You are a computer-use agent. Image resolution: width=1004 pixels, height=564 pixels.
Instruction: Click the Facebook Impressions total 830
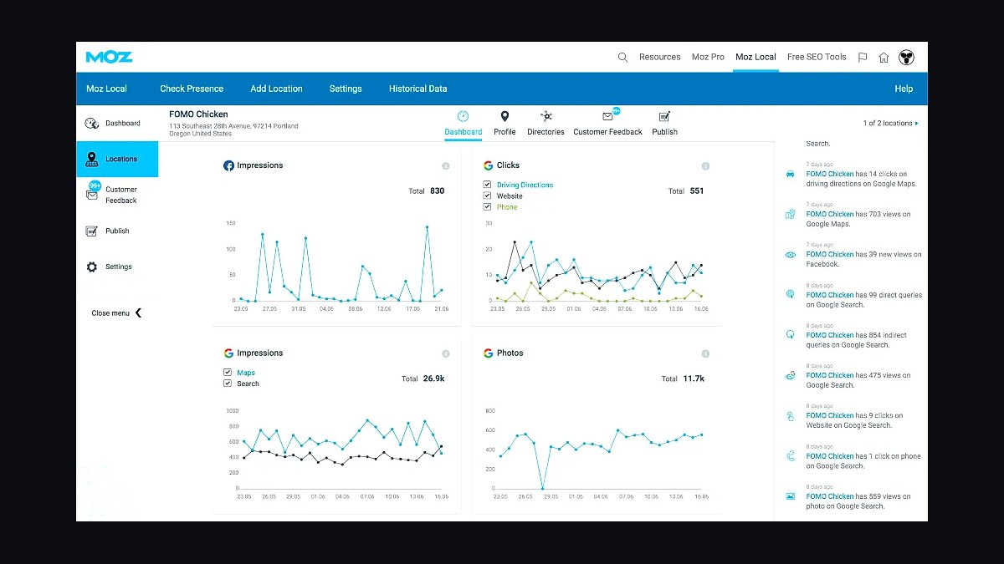coord(437,191)
